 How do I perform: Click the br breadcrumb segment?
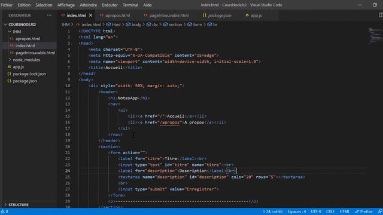click(212, 24)
